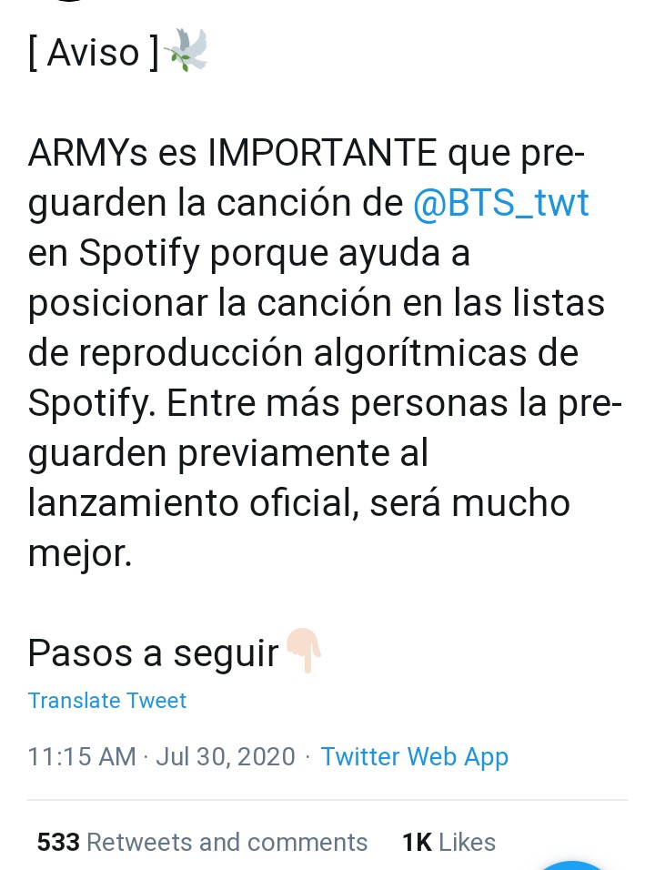Open the @BTS_twt profile mention

(501, 203)
